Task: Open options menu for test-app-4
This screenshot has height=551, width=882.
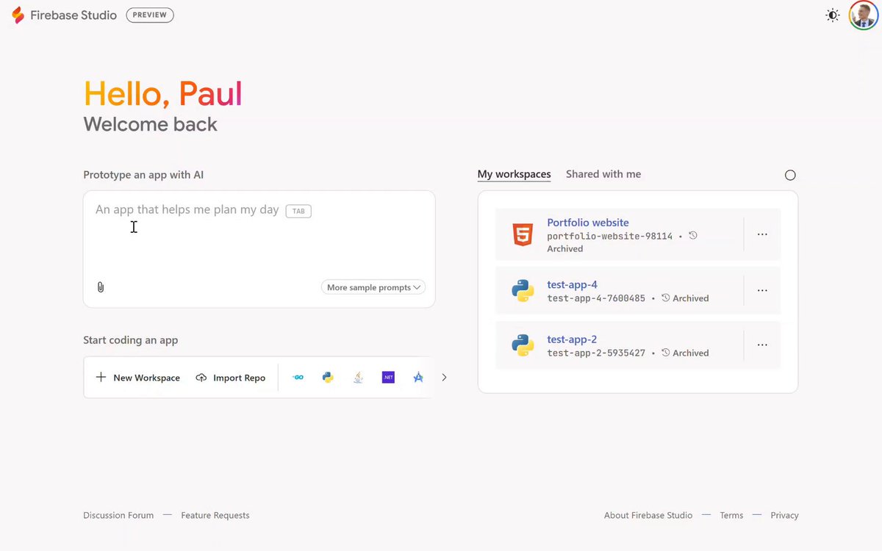Action: 762,290
